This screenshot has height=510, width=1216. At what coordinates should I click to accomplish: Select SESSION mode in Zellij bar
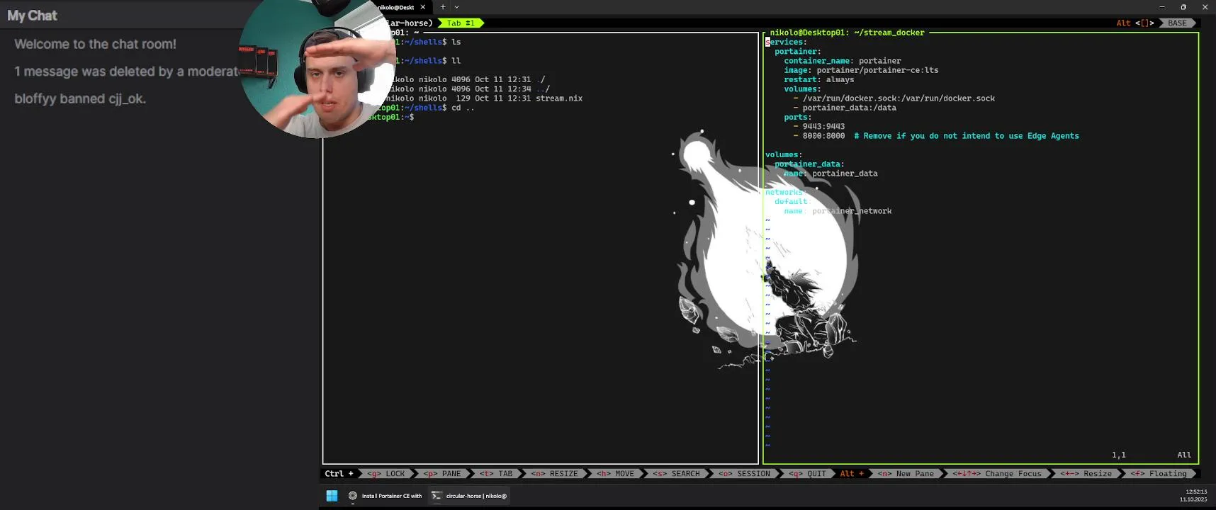pyautogui.click(x=745, y=474)
